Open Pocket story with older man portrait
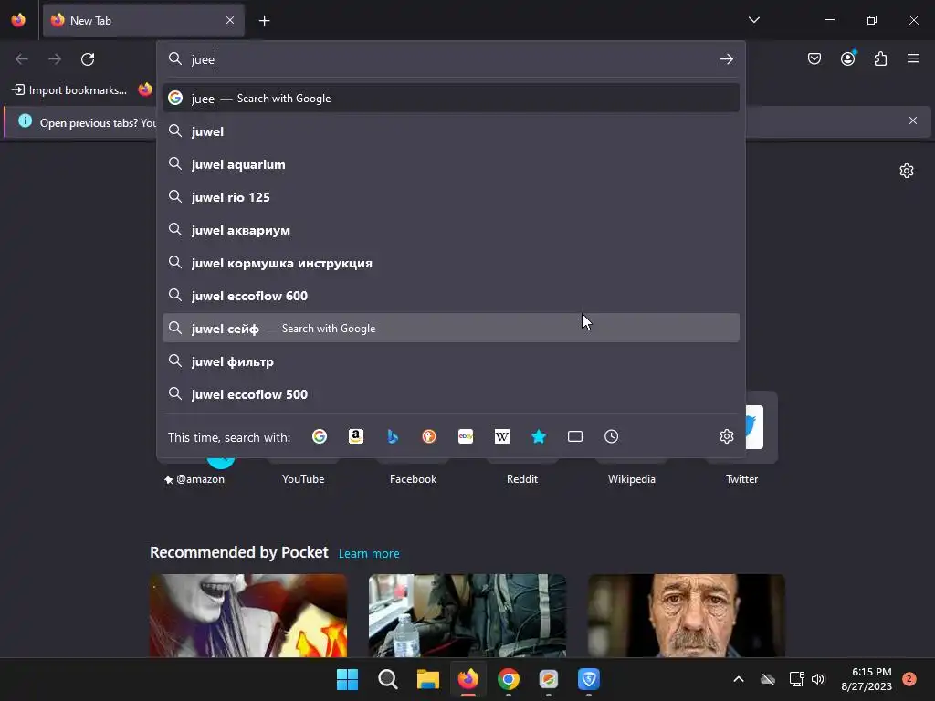The height and width of the screenshot is (701, 935). coord(687,616)
